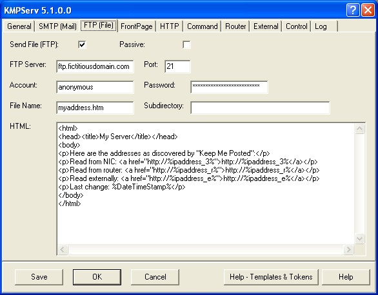Open Help - Templates & Tokens
The image size is (378, 295).
tap(271, 277)
